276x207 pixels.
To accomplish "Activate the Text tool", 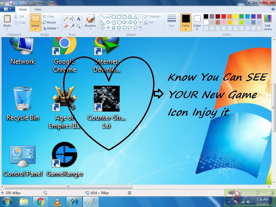I will coord(78,19).
